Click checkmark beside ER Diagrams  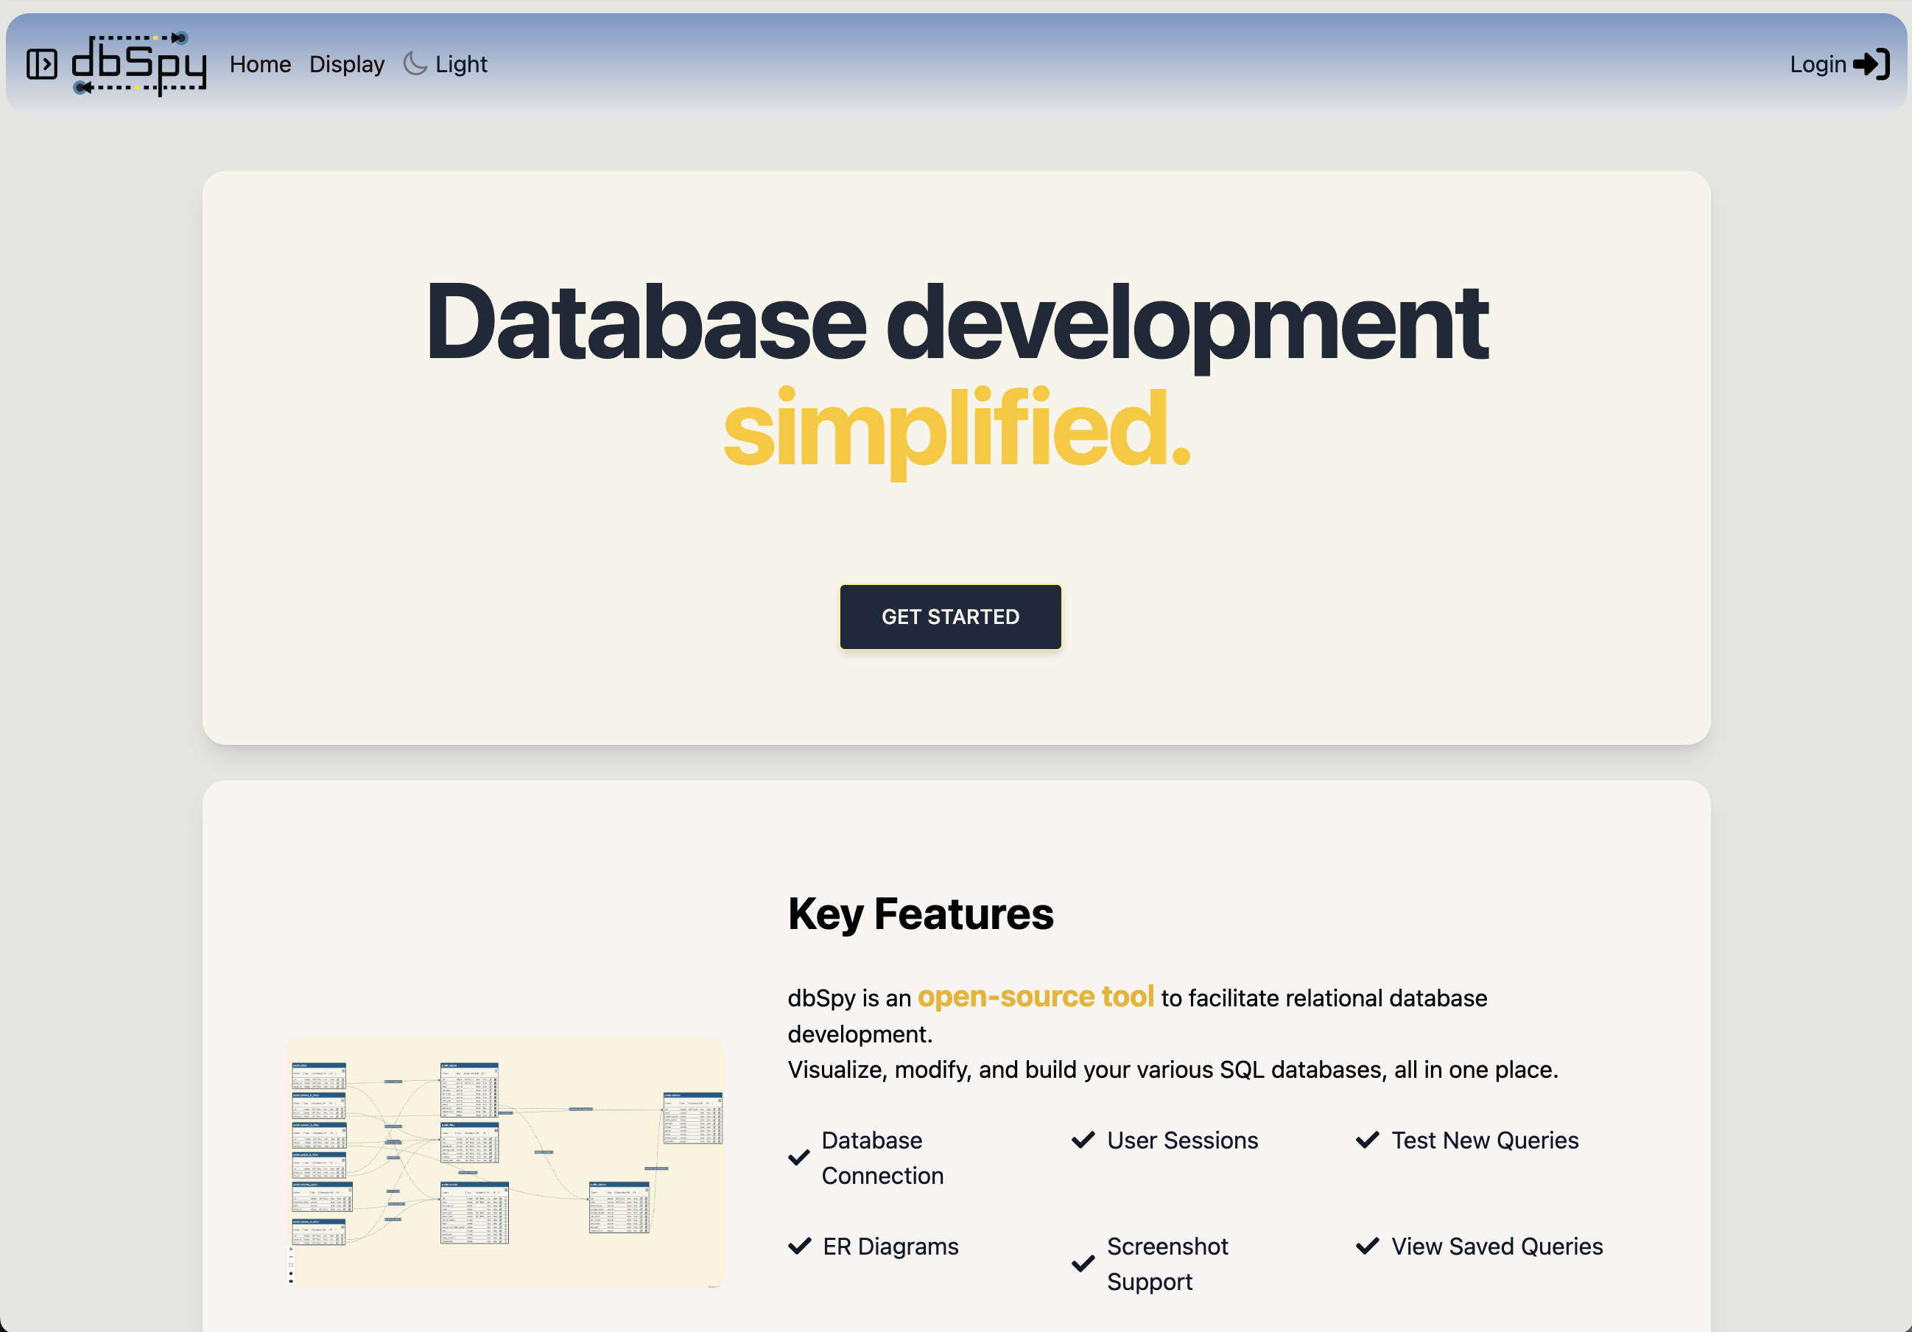798,1245
